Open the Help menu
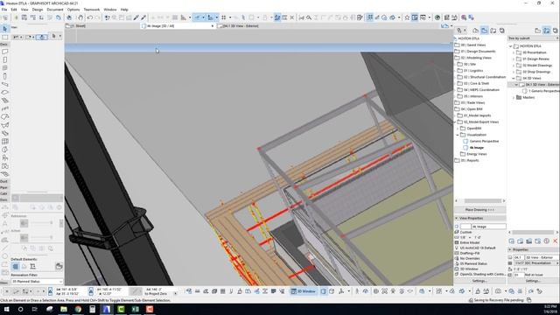This screenshot has width=560, height=315. pos(124,10)
